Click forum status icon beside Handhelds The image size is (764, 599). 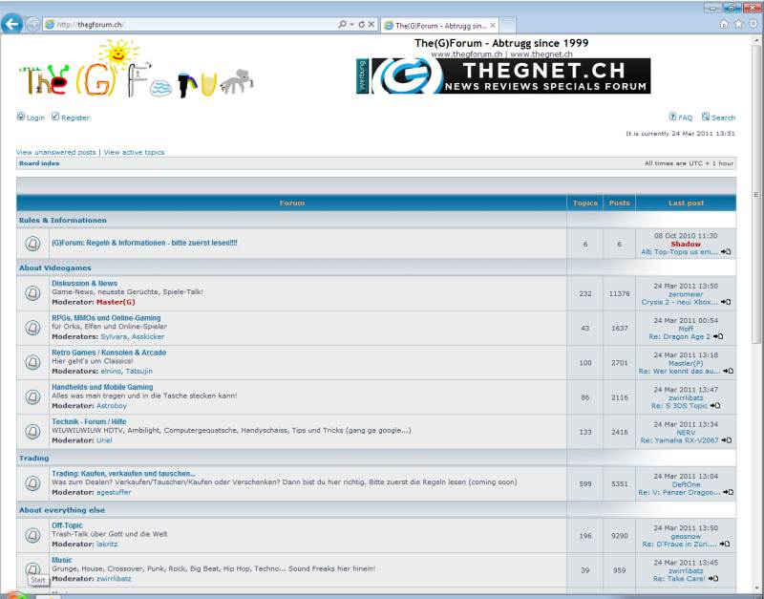tap(32, 396)
